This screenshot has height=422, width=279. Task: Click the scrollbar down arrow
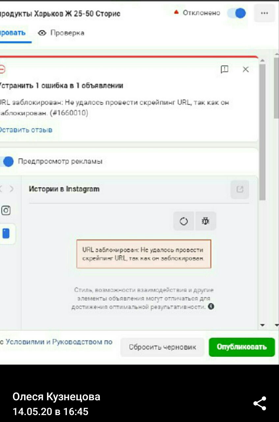click(x=263, y=325)
